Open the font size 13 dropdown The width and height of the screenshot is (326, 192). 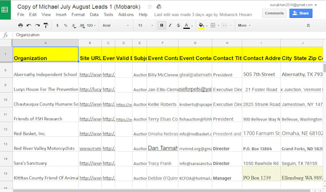(145, 25)
